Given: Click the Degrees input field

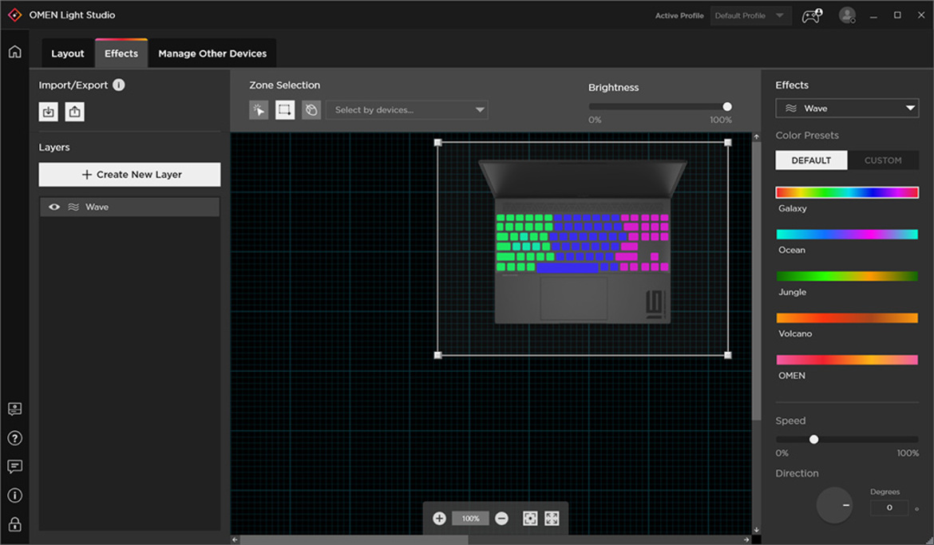Looking at the screenshot, I should (889, 508).
